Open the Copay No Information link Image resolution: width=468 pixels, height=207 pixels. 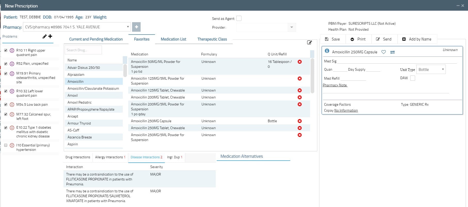[346, 111]
